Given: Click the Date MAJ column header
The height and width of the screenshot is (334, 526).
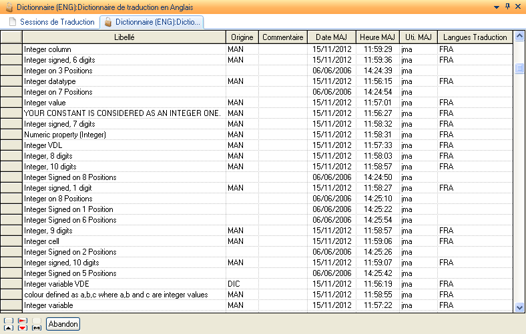Looking at the screenshot, I should pyautogui.click(x=332, y=37).
